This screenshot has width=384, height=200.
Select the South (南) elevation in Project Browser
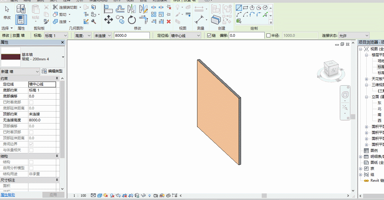point(380,115)
